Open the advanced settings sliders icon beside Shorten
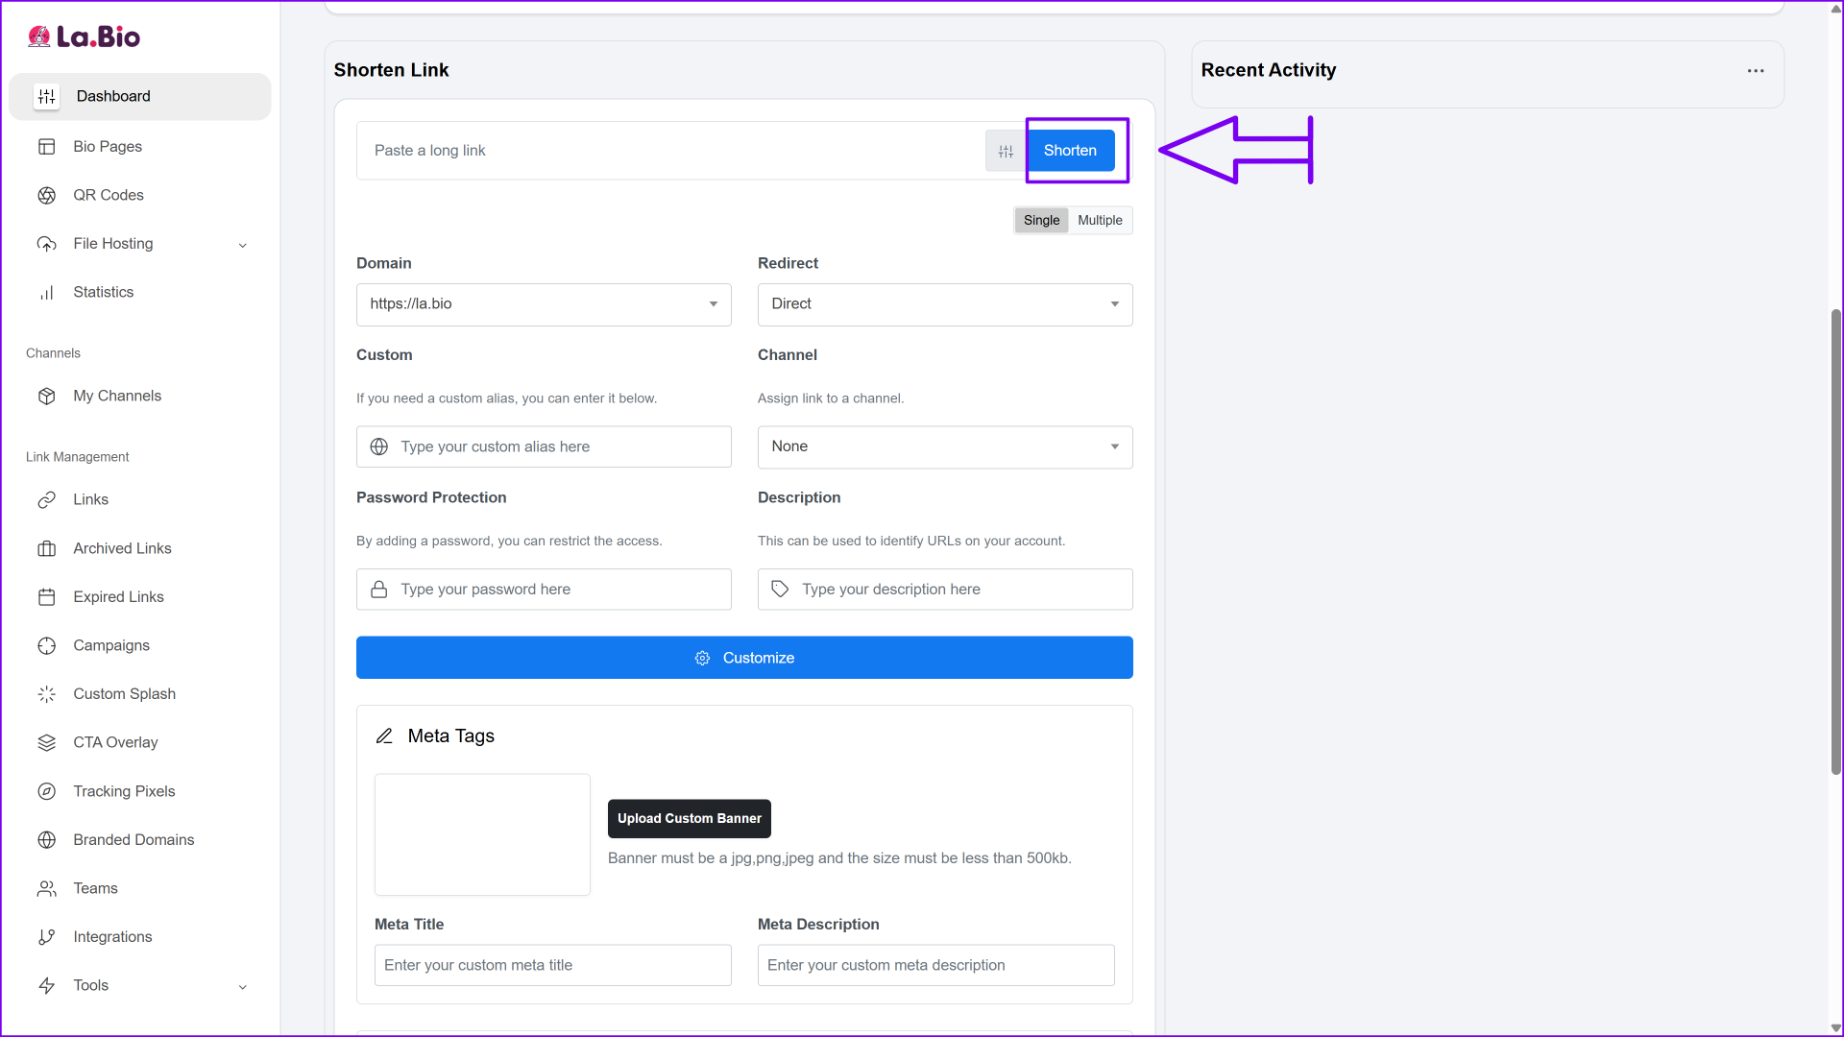The width and height of the screenshot is (1844, 1037). (x=1006, y=151)
